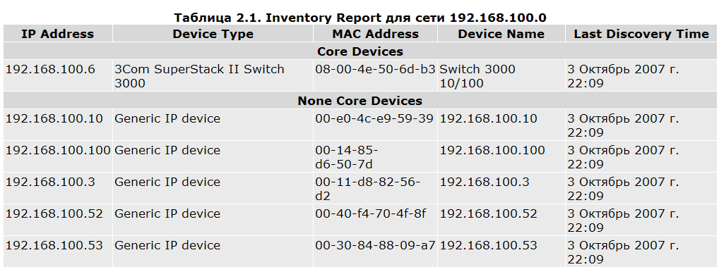The width and height of the screenshot is (719, 267).
Task: Click the Device Name column header
Action: (x=501, y=34)
